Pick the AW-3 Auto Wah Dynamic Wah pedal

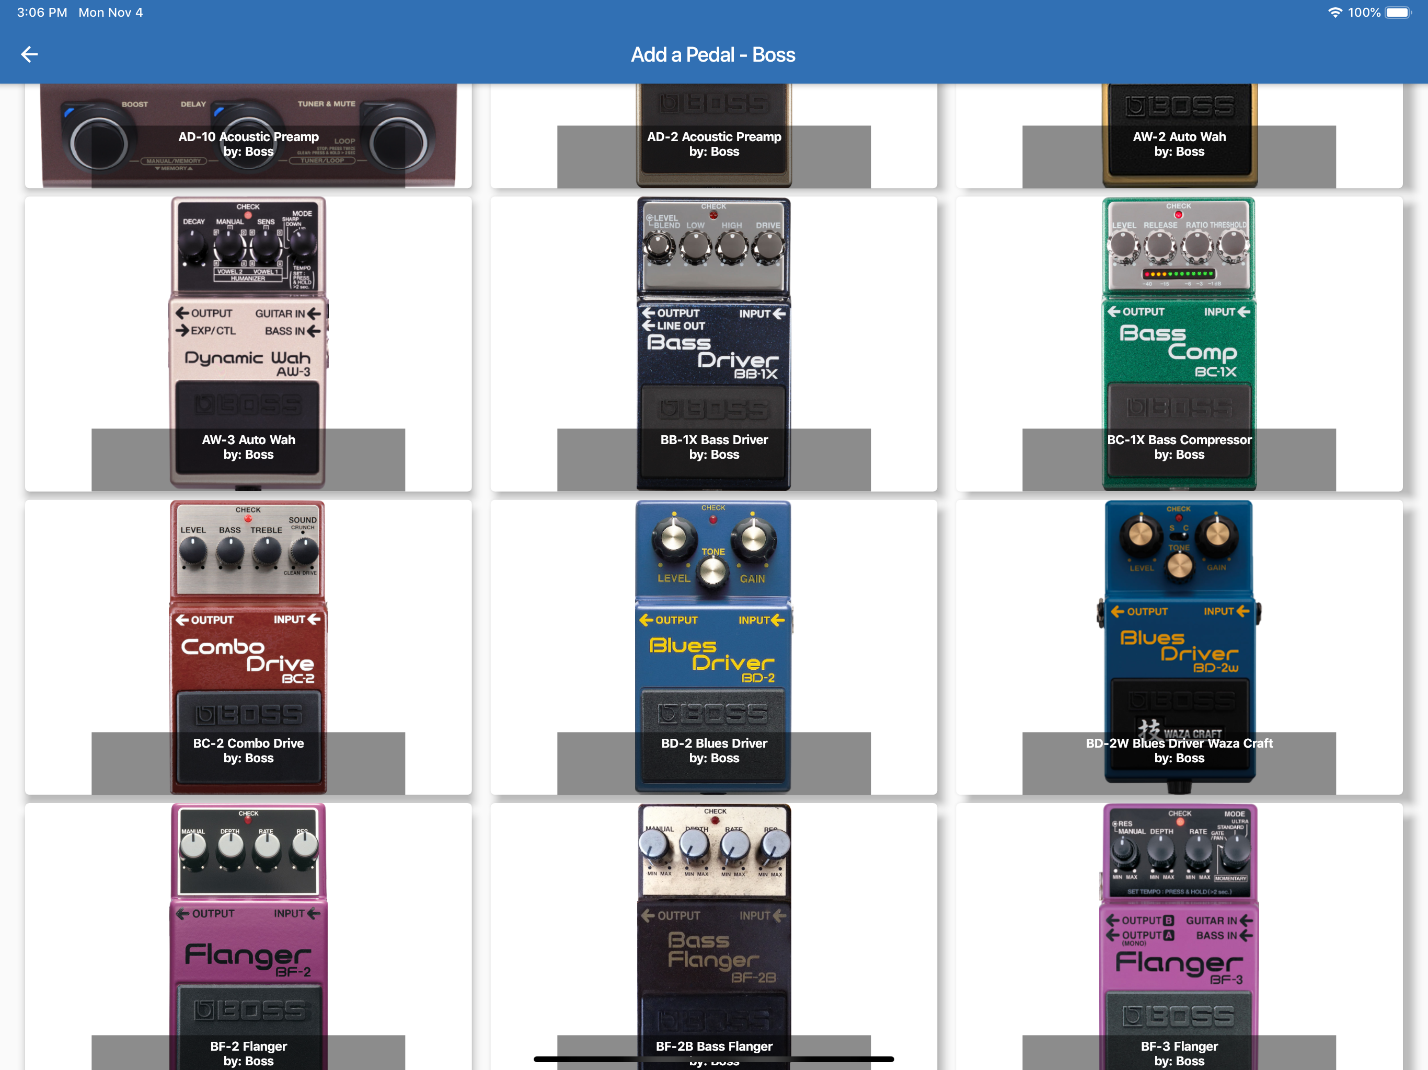click(x=248, y=343)
